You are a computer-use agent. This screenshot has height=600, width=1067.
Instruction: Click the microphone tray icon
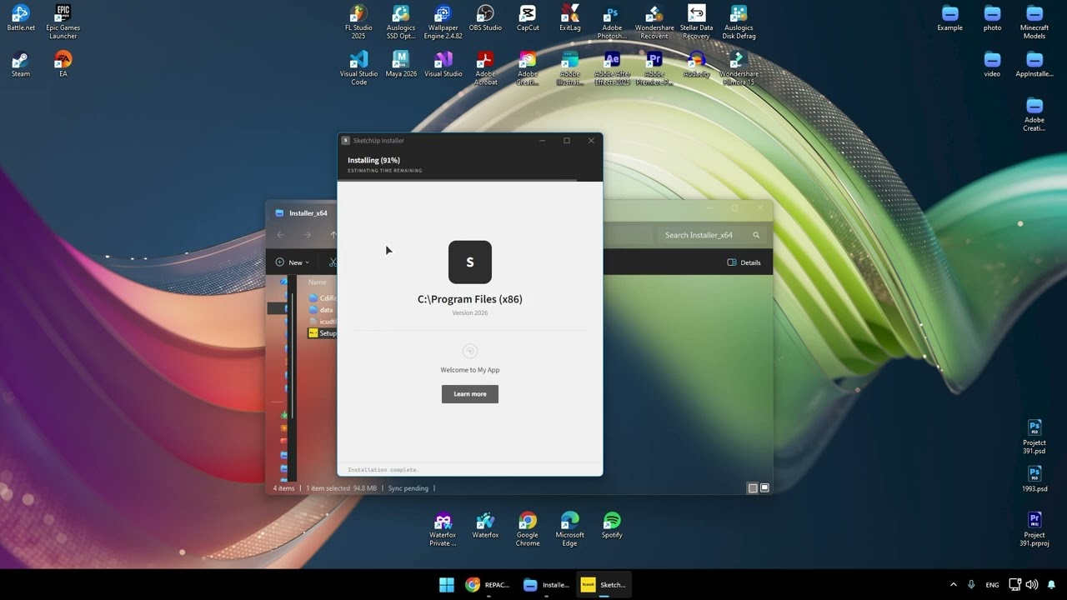pos(971,585)
